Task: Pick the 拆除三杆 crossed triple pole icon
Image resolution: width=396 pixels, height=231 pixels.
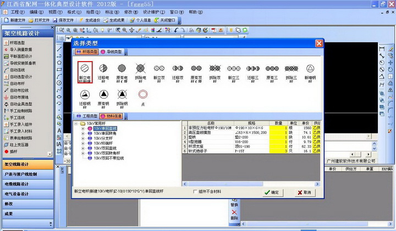Action: point(291,73)
